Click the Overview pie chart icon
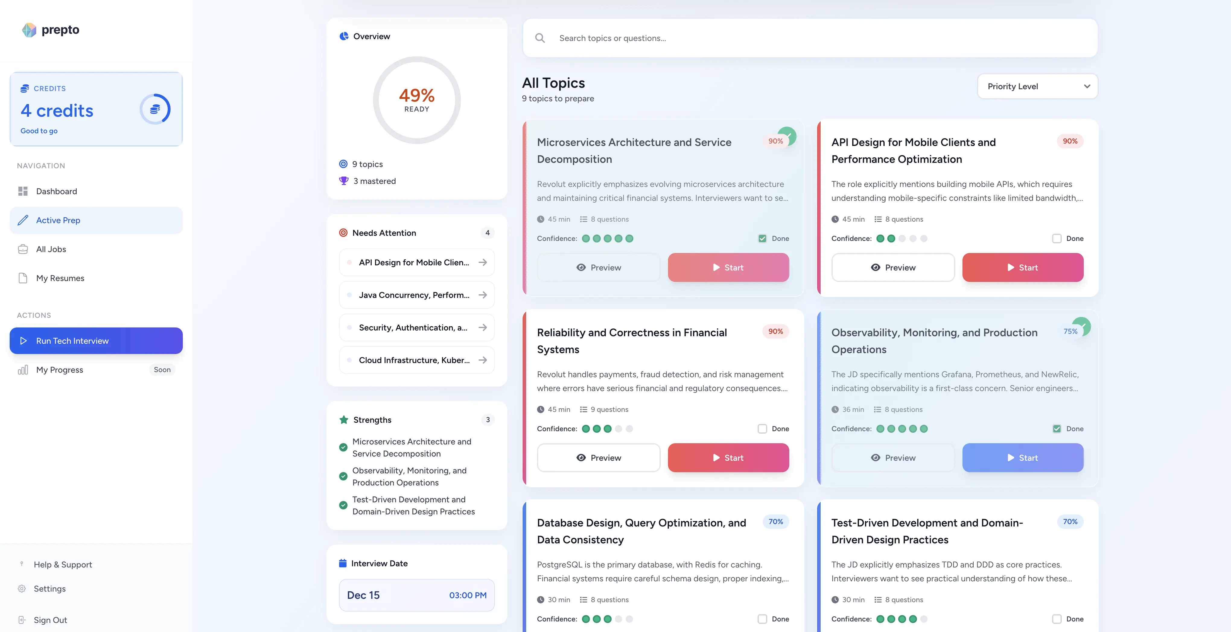Viewport: 1231px width, 632px height. pos(344,36)
